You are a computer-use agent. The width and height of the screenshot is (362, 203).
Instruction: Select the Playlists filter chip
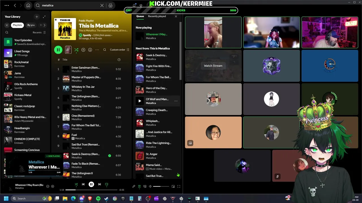coord(17,25)
